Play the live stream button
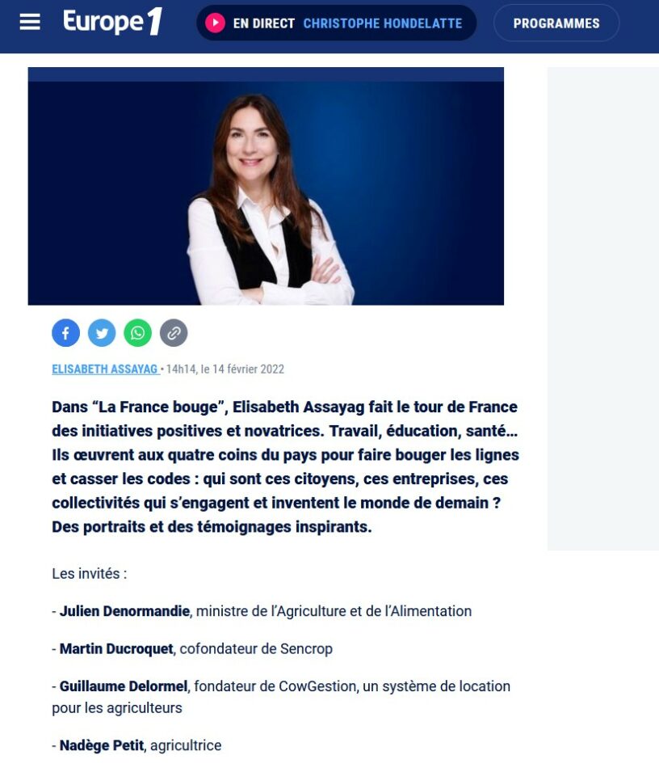 215,23
